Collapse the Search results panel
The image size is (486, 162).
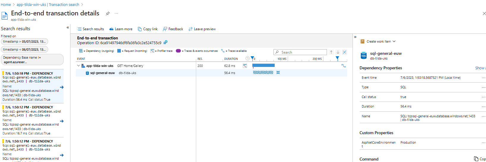tap(68, 28)
